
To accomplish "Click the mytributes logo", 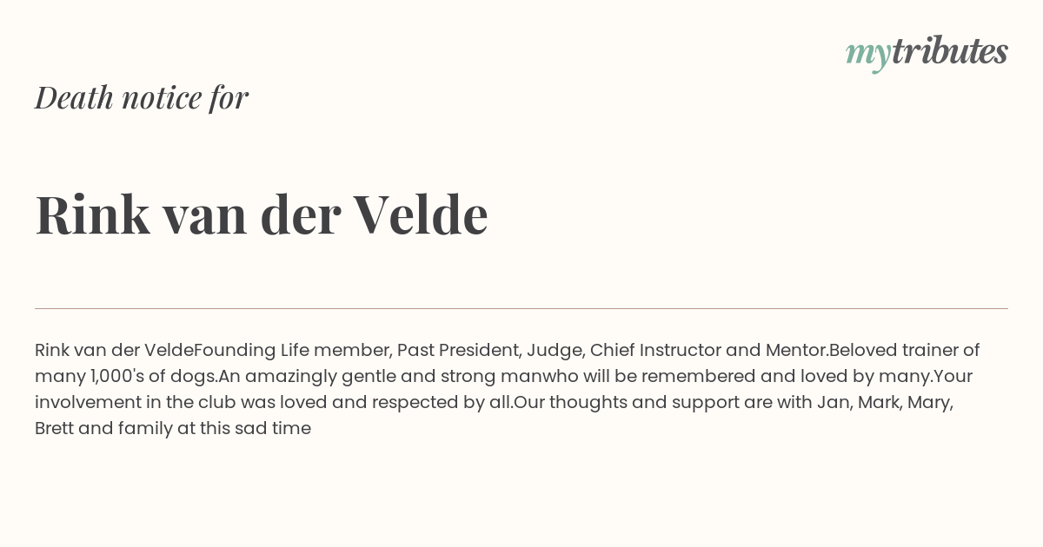I will tap(927, 53).
